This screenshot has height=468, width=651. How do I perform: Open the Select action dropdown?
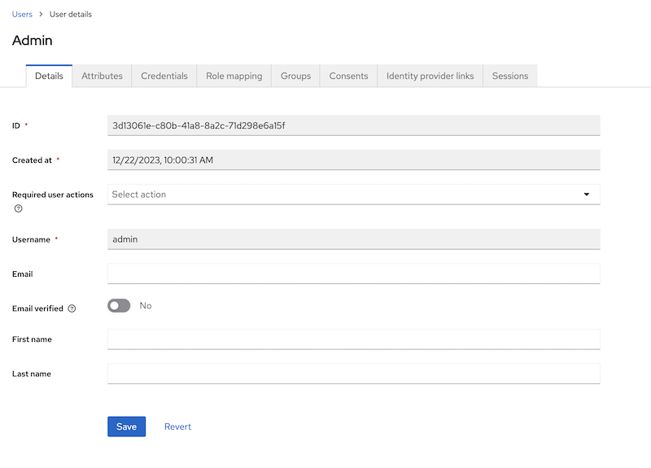tap(354, 195)
